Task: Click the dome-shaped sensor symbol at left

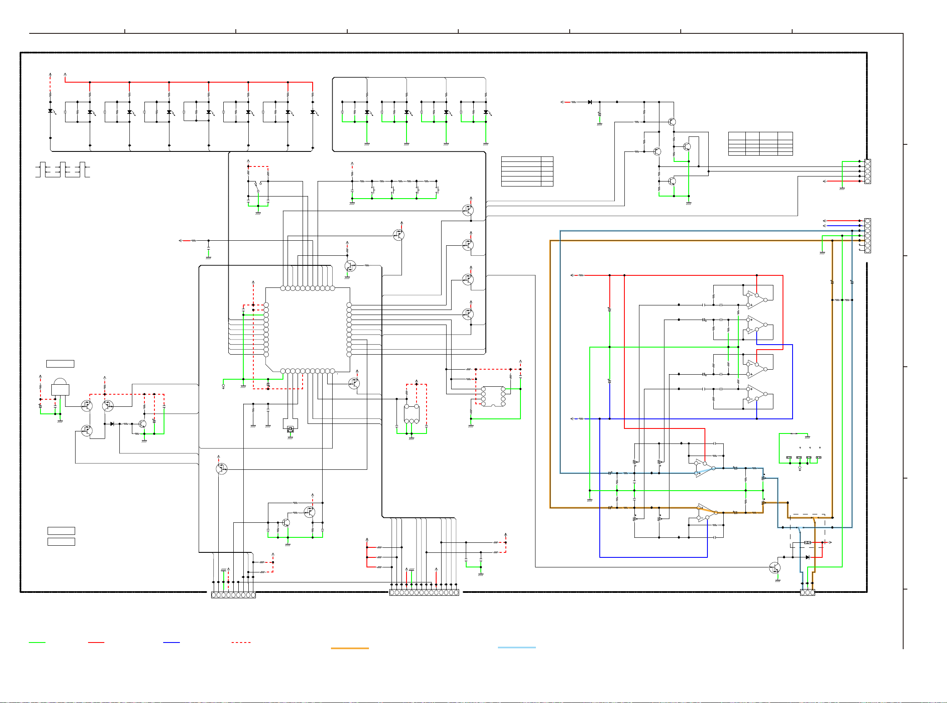Action: (60, 387)
